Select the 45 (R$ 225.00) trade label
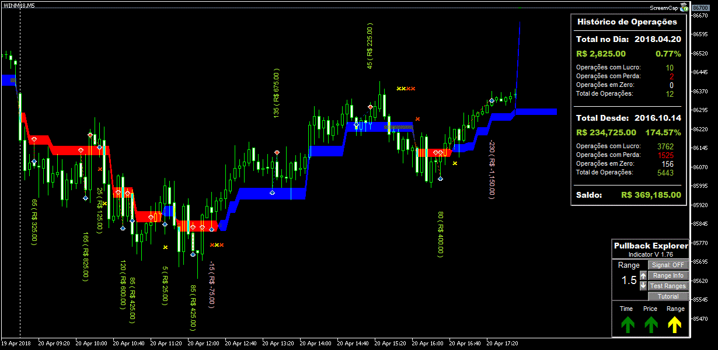The width and height of the screenshot is (718, 350). pyautogui.click(x=370, y=47)
